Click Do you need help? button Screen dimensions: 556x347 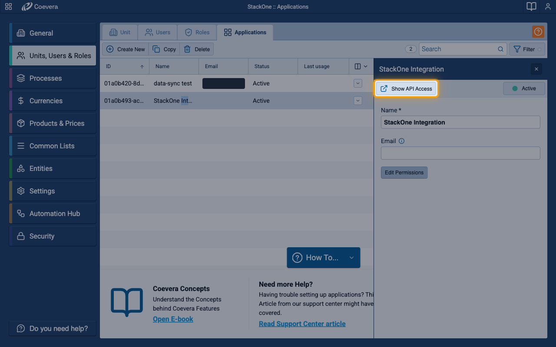(x=53, y=328)
